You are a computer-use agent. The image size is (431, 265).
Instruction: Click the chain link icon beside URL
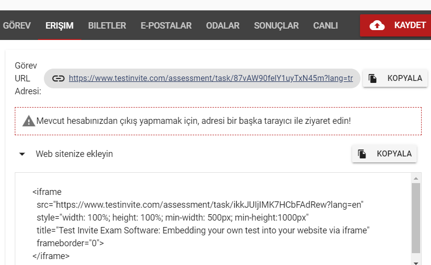pos(58,78)
